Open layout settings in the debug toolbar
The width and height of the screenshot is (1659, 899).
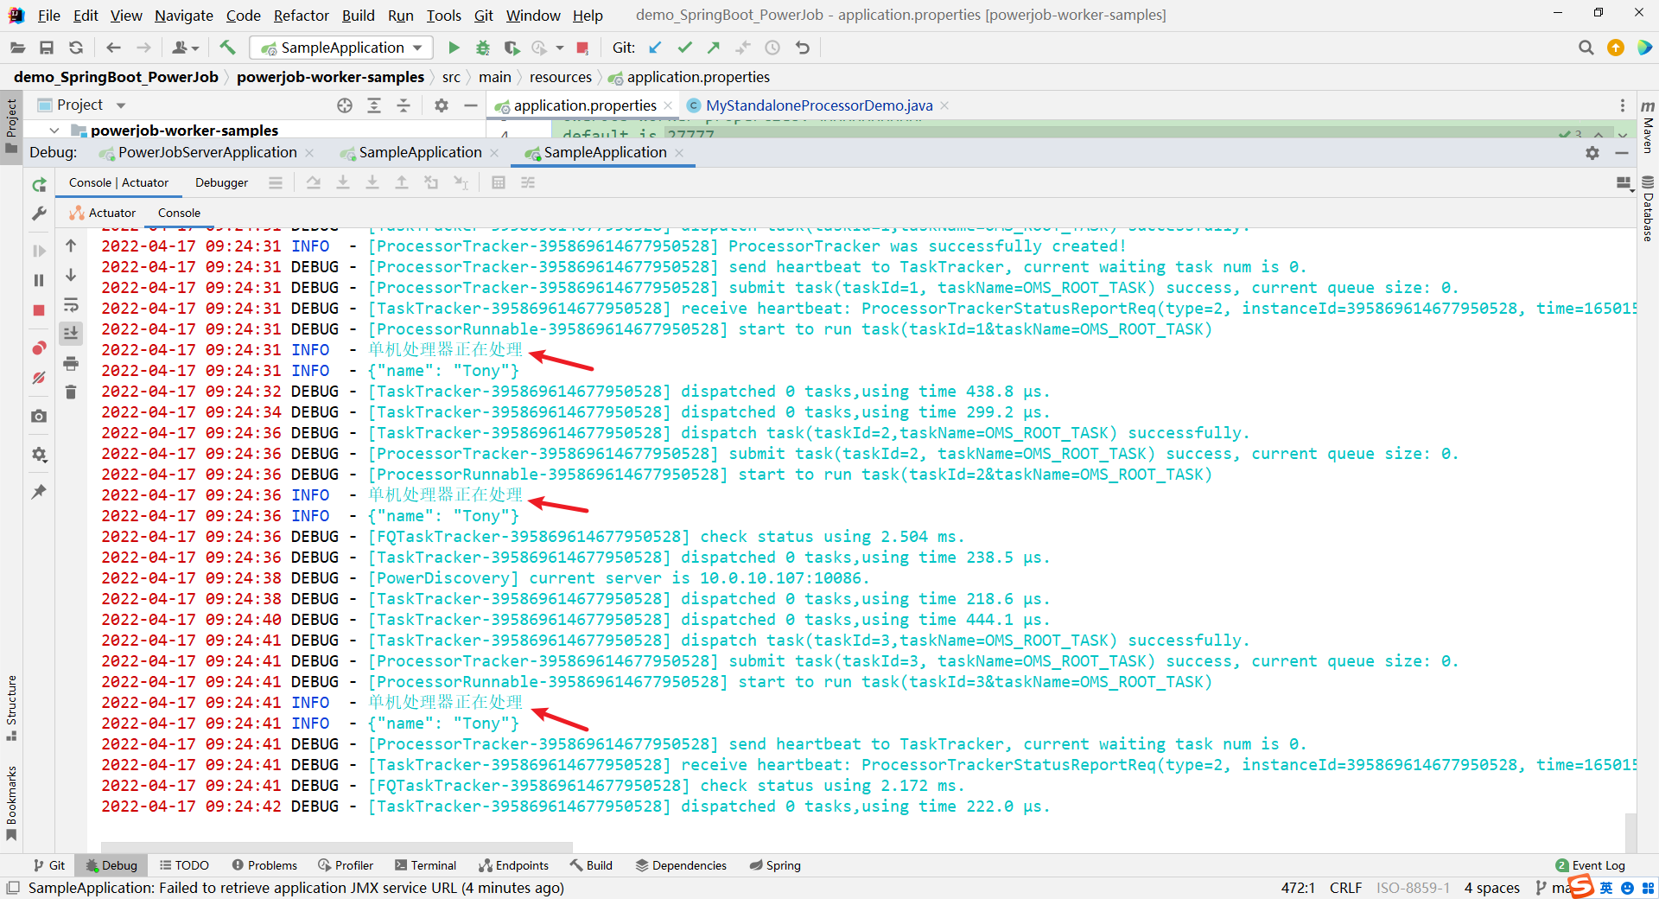click(1624, 183)
